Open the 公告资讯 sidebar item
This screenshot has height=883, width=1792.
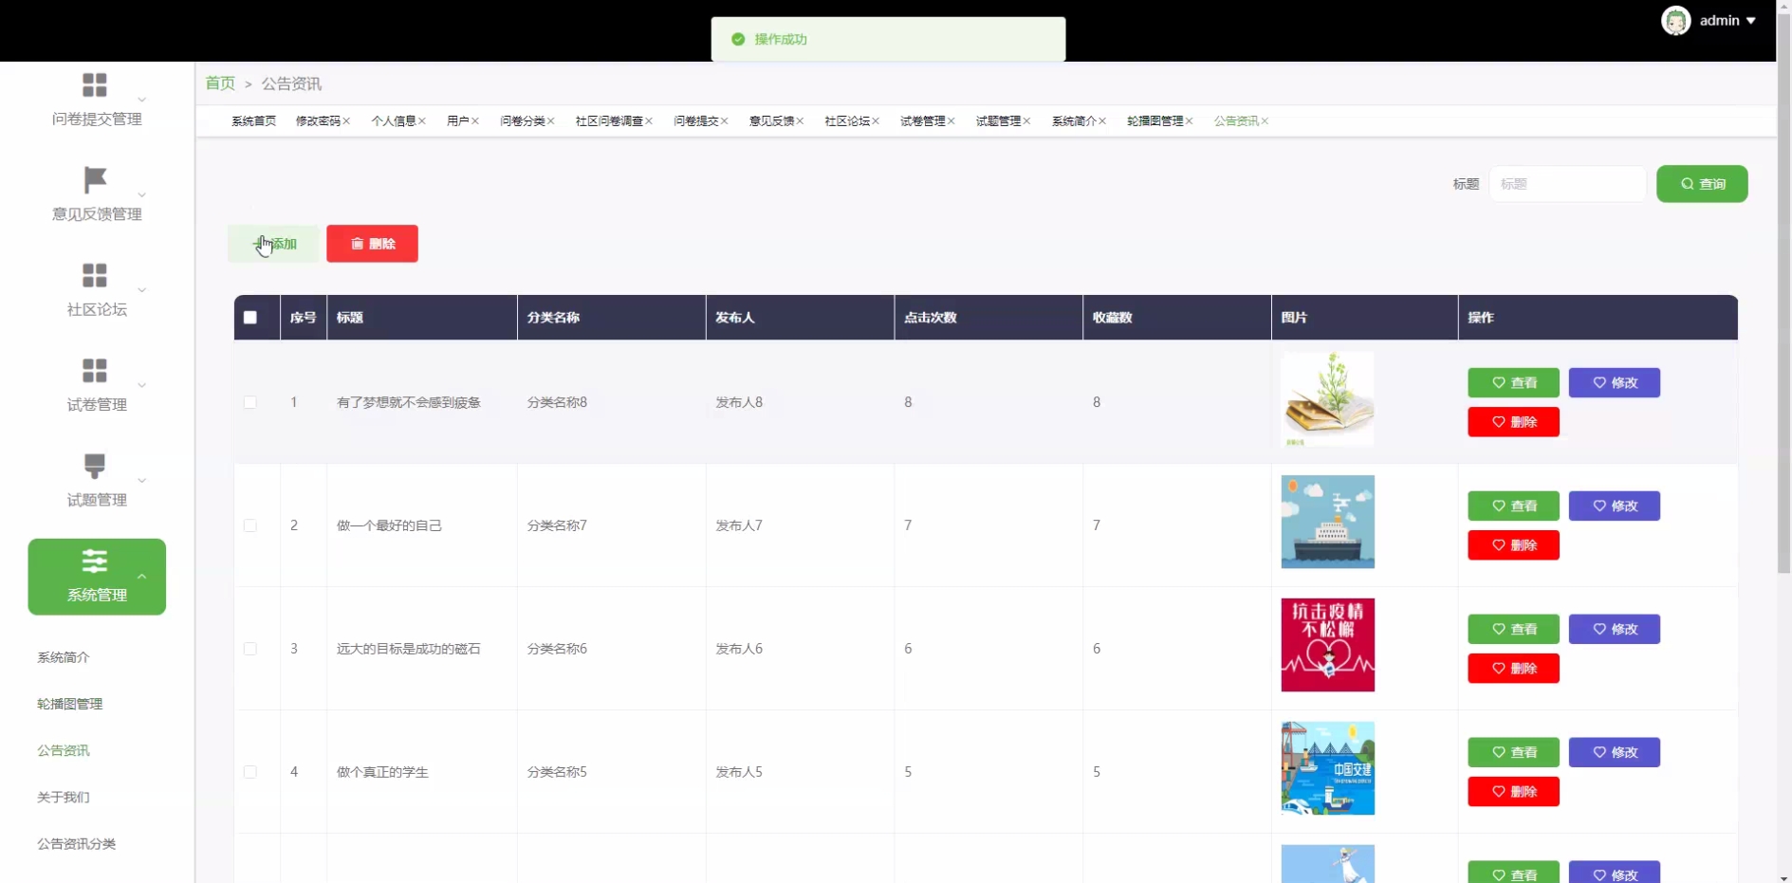click(64, 750)
